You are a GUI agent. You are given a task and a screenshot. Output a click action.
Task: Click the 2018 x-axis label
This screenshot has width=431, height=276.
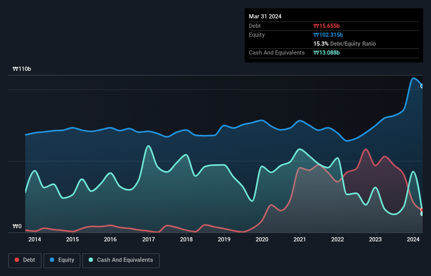pyautogui.click(x=186, y=239)
